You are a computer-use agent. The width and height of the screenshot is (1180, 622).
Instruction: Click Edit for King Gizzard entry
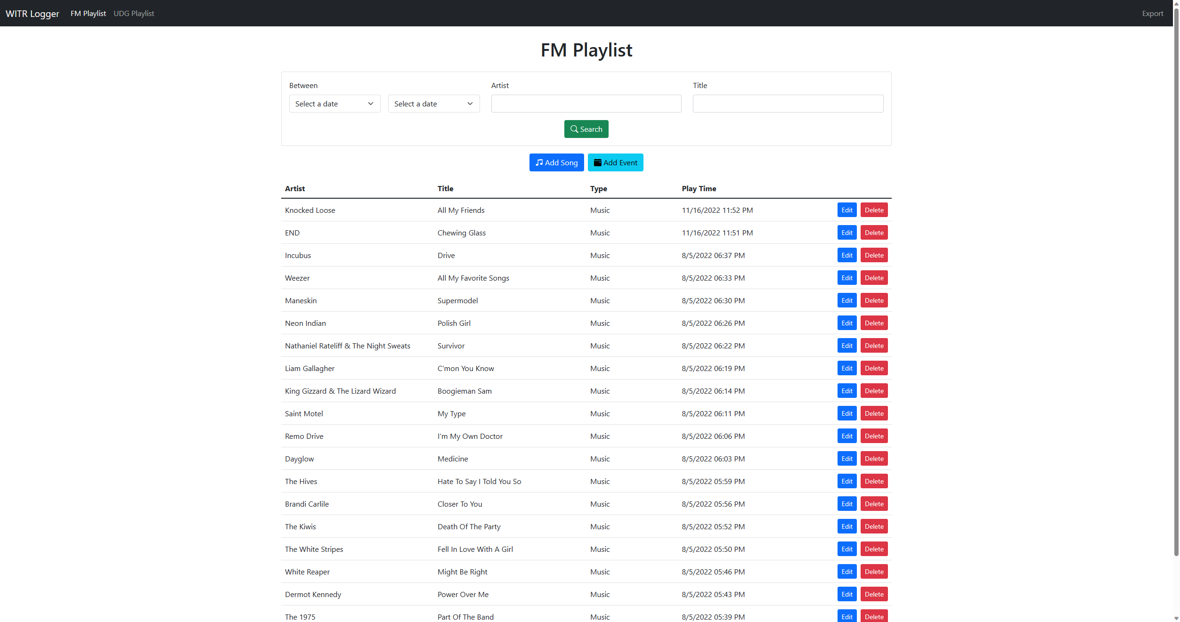(845, 390)
